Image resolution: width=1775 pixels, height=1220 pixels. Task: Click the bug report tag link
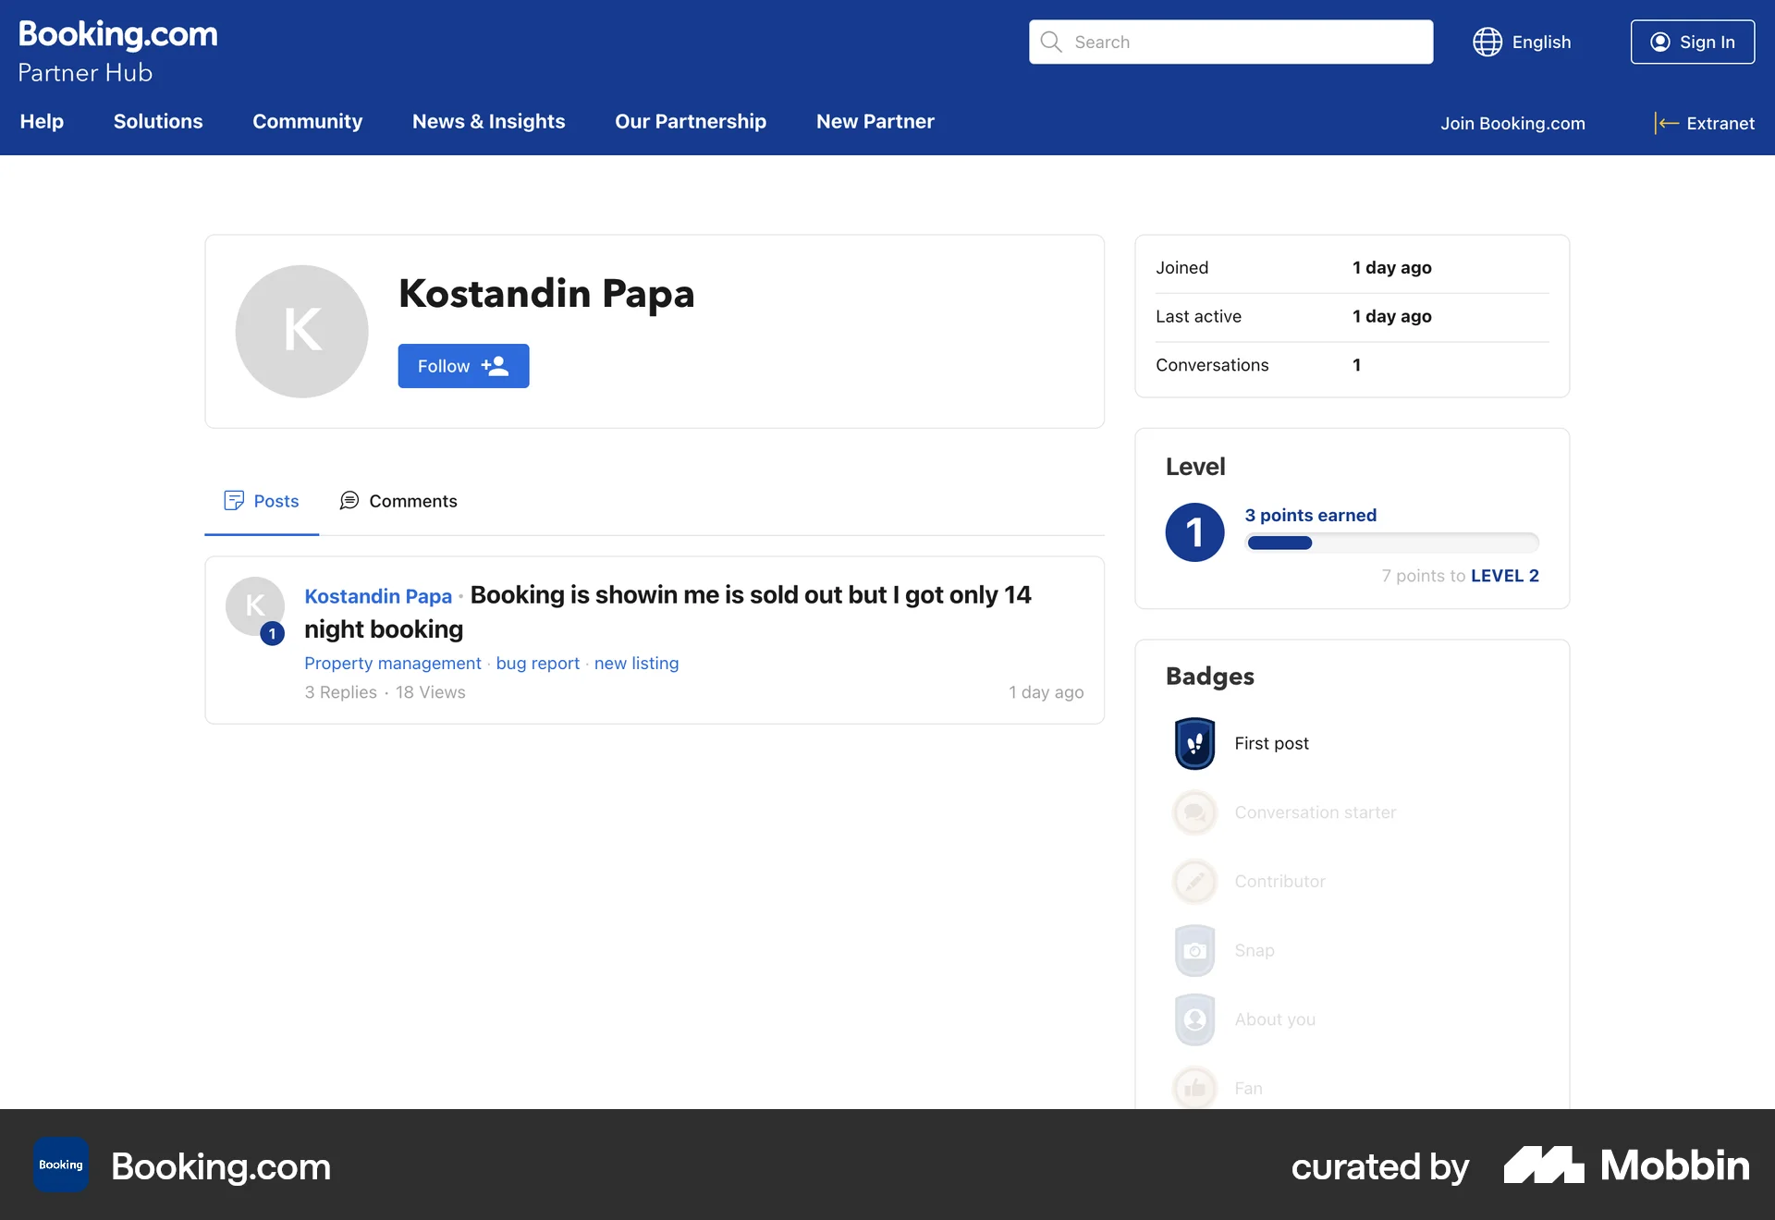click(537, 663)
